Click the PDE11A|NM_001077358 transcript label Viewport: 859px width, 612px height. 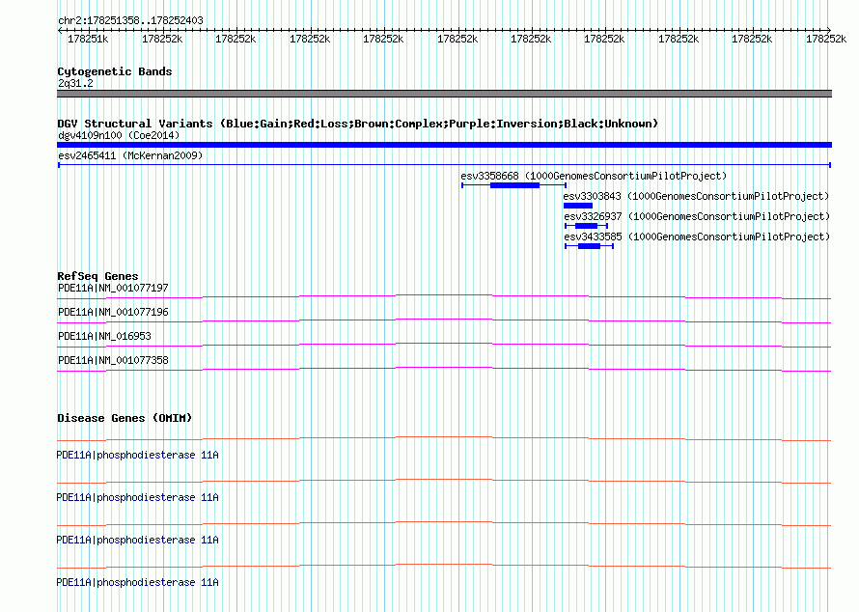(113, 360)
